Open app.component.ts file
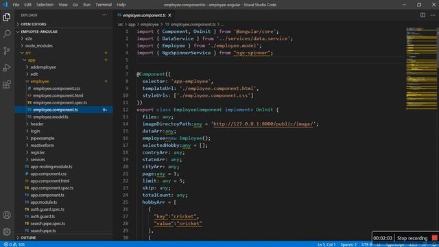This screenshot has width=439, height=247. 64,195
